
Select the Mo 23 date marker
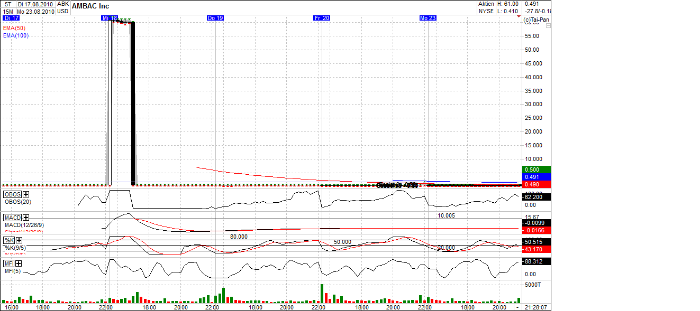point(428,18)
